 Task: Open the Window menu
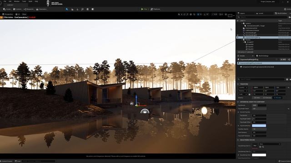[17, 1]
